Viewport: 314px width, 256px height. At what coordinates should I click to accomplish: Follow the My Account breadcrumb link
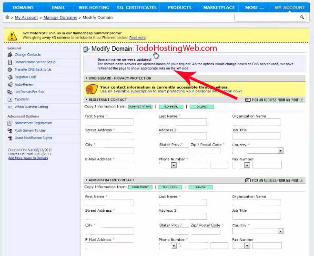pyautogui.click(x=26, y=18)
